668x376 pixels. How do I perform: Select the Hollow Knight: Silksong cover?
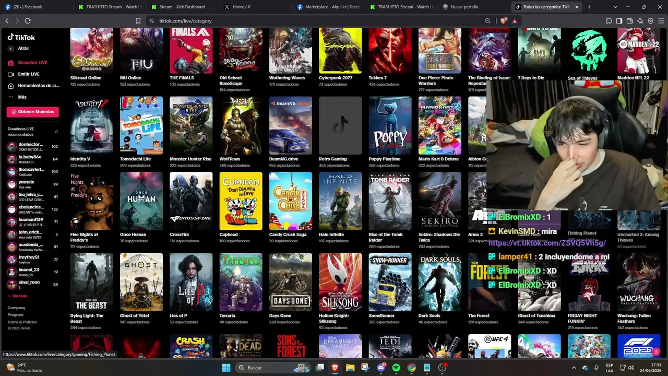tap(340, 282)
